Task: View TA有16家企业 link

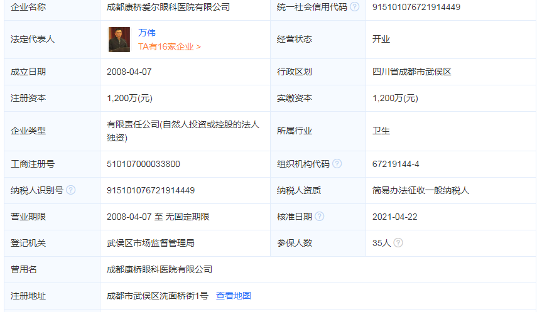Action: 170,46
